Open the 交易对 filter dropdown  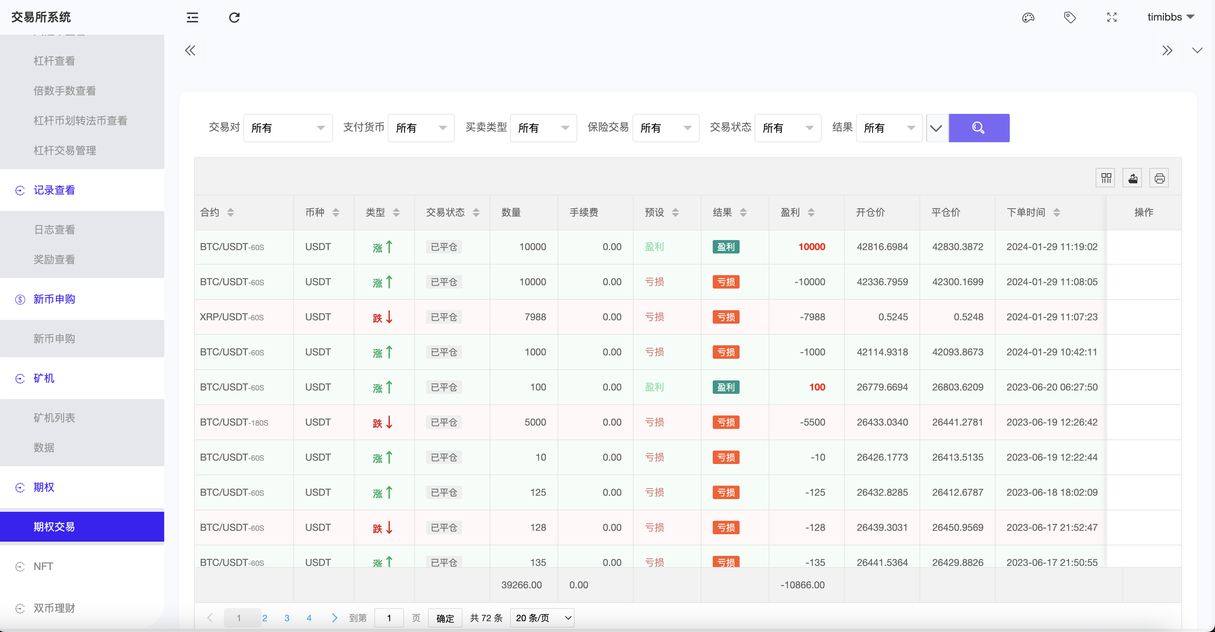click(288, 127)
